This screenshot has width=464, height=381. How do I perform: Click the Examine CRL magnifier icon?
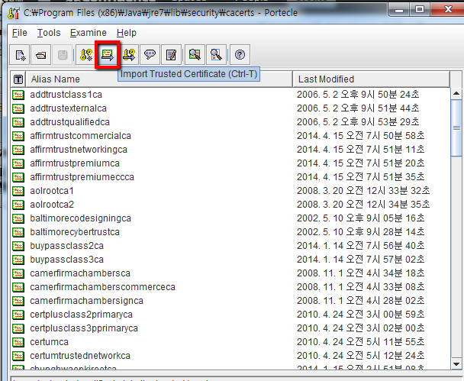[216, 55]
